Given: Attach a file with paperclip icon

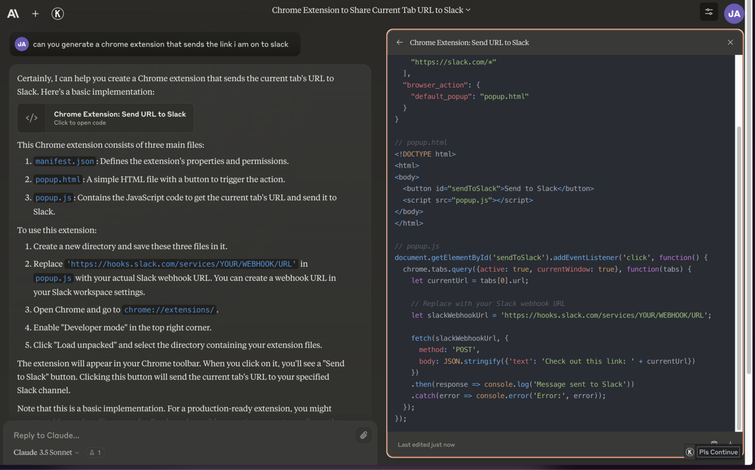Looking at the screenshot, I should [363, 435].
